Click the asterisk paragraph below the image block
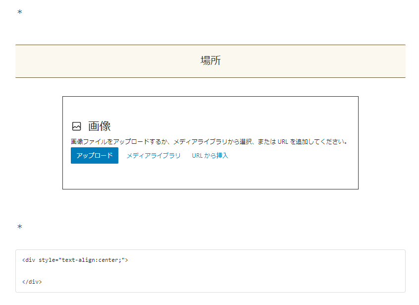419x305 pixels. point(20,227)
